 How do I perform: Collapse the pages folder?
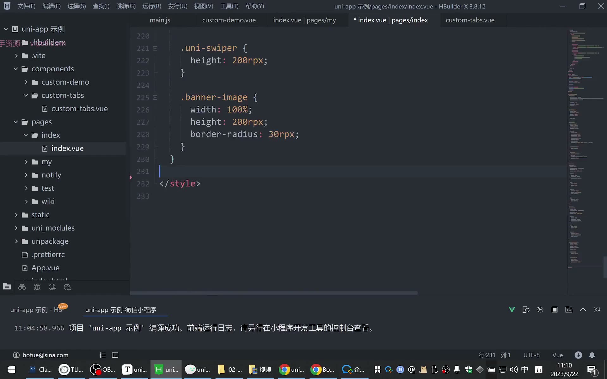pyautogui.click(x=16, y=122)
